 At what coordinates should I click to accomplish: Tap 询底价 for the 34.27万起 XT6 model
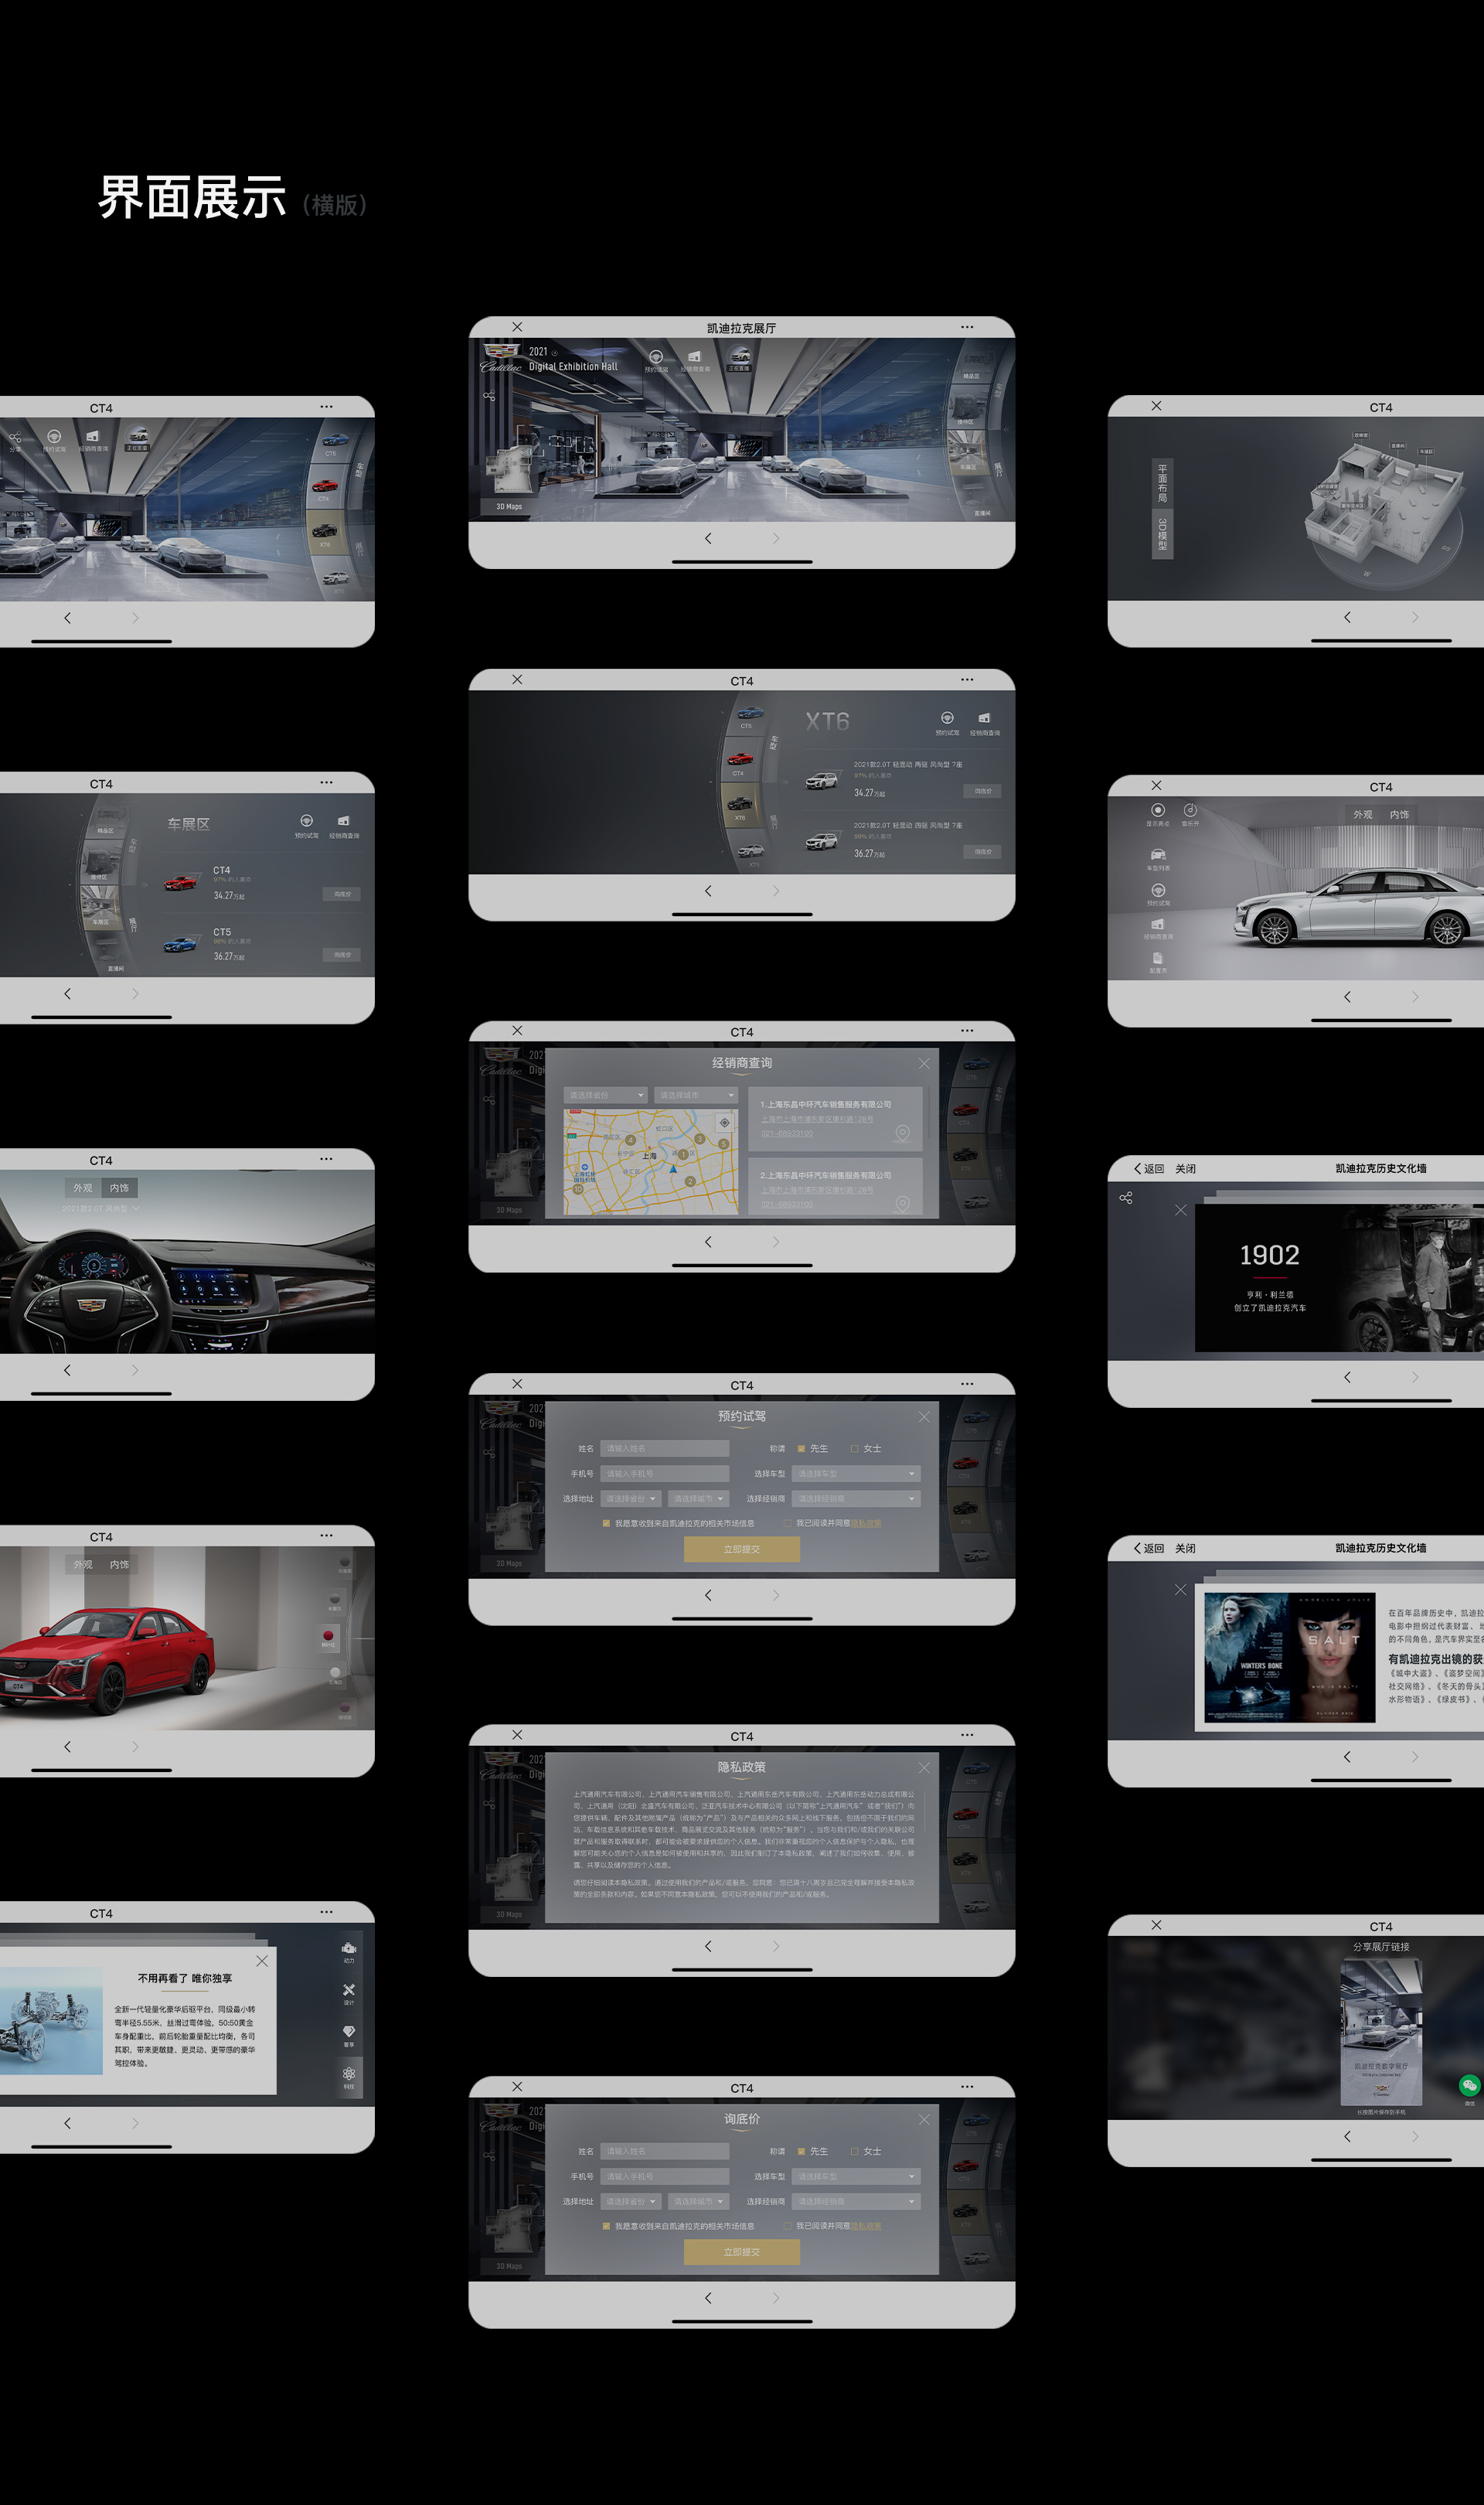[983, 791]
